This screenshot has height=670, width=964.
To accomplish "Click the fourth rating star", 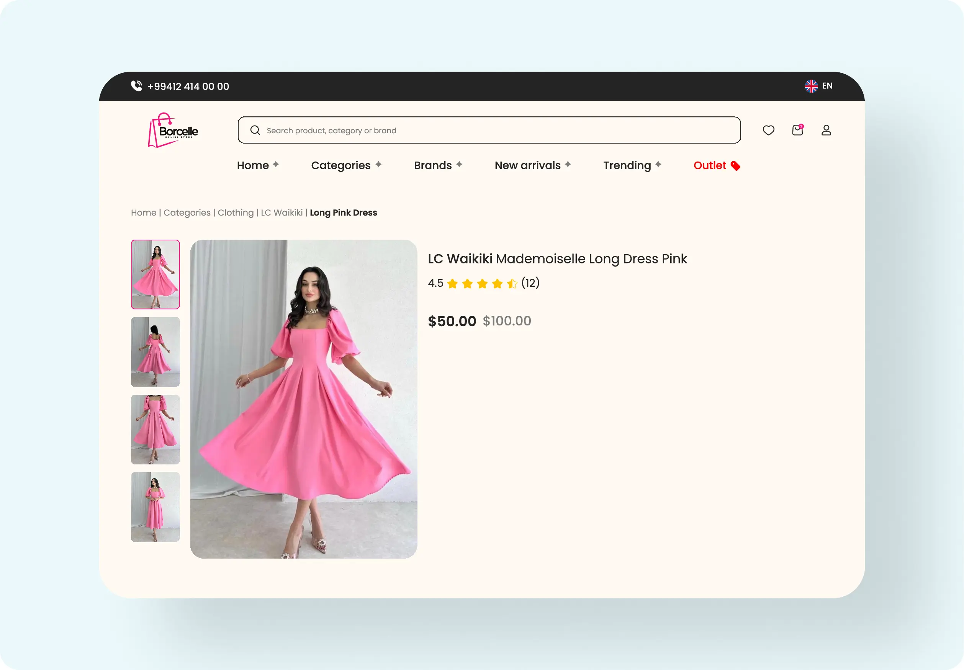I will [x=497, y=284].
